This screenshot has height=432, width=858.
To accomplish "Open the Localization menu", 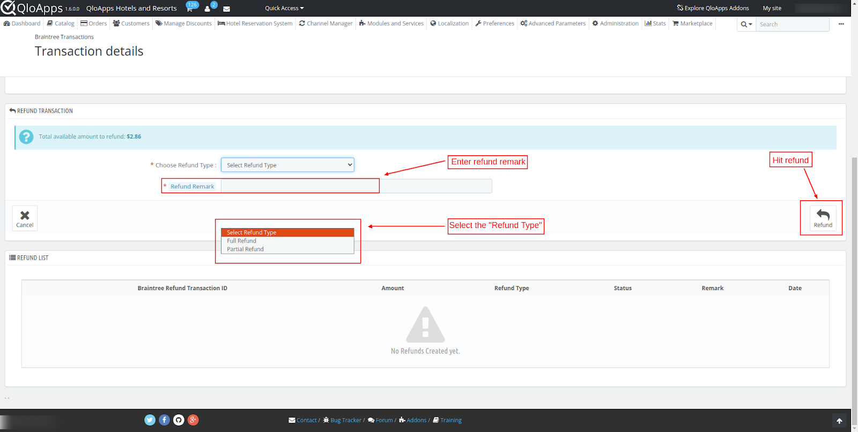I will click(x=449, y=24).
